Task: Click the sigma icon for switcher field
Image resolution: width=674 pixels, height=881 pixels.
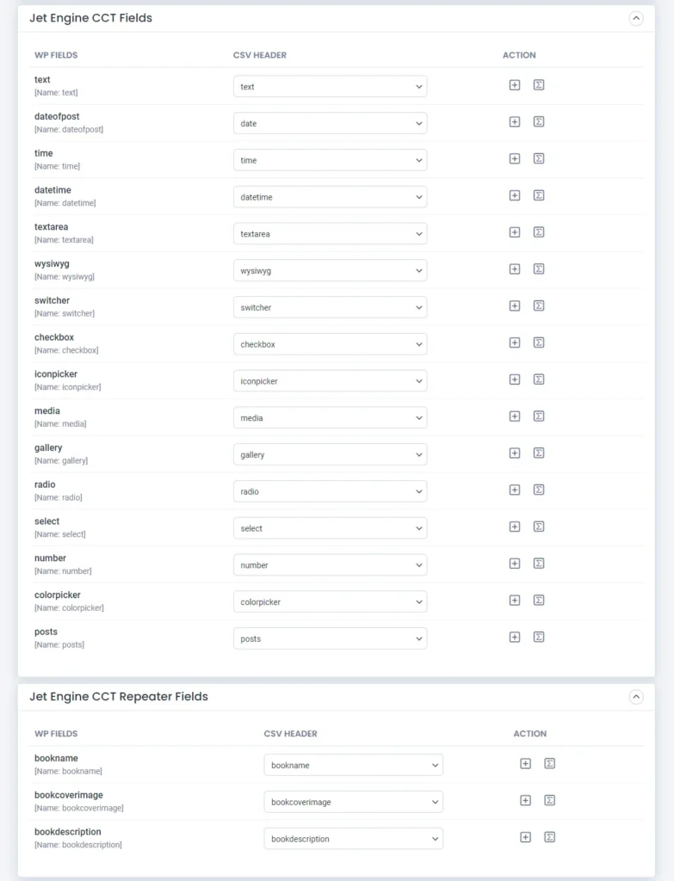Action: pos(539,306)
